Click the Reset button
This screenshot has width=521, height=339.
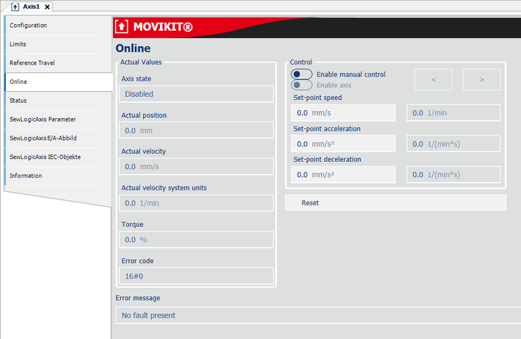[395, 203]
